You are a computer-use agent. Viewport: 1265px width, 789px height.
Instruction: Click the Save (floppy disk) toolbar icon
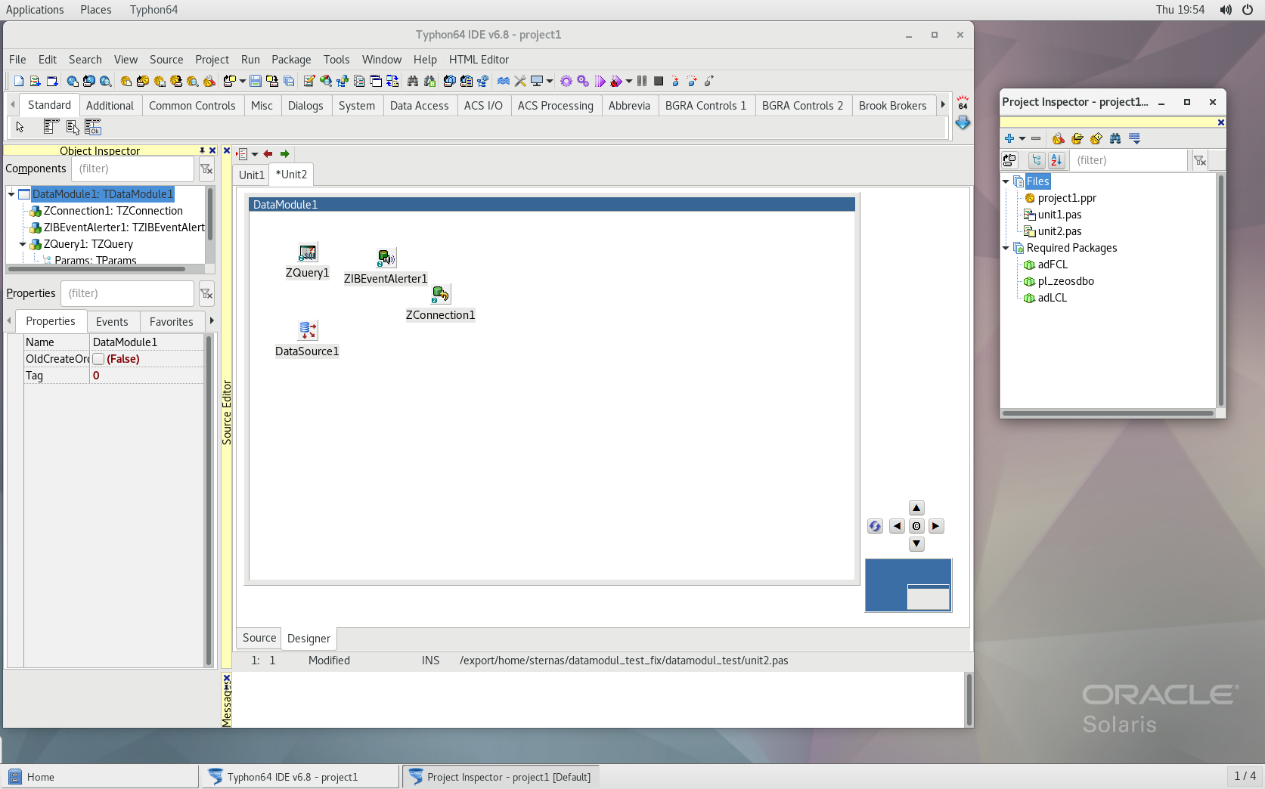[256, 81]
